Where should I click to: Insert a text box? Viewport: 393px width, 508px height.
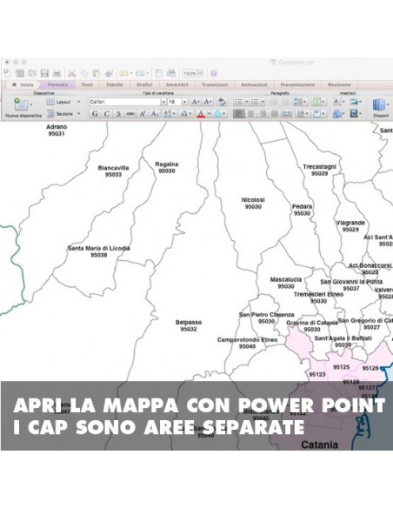(338, 102)
